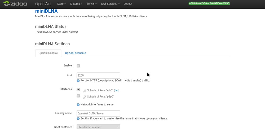
Task: Click the eth0 network card icon
Action: coord(85,91)
